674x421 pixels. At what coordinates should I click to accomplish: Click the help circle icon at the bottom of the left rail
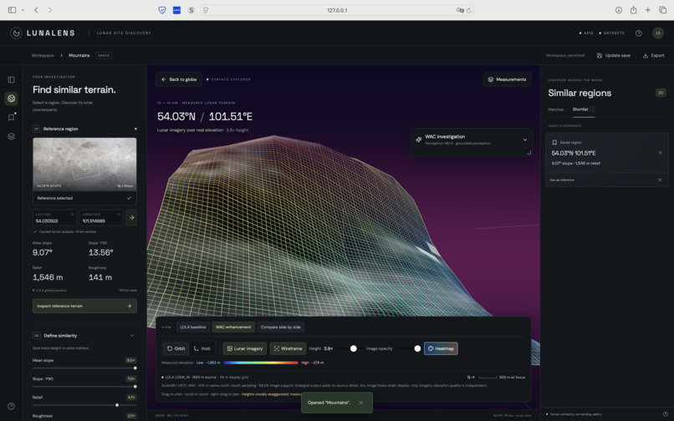11,406
